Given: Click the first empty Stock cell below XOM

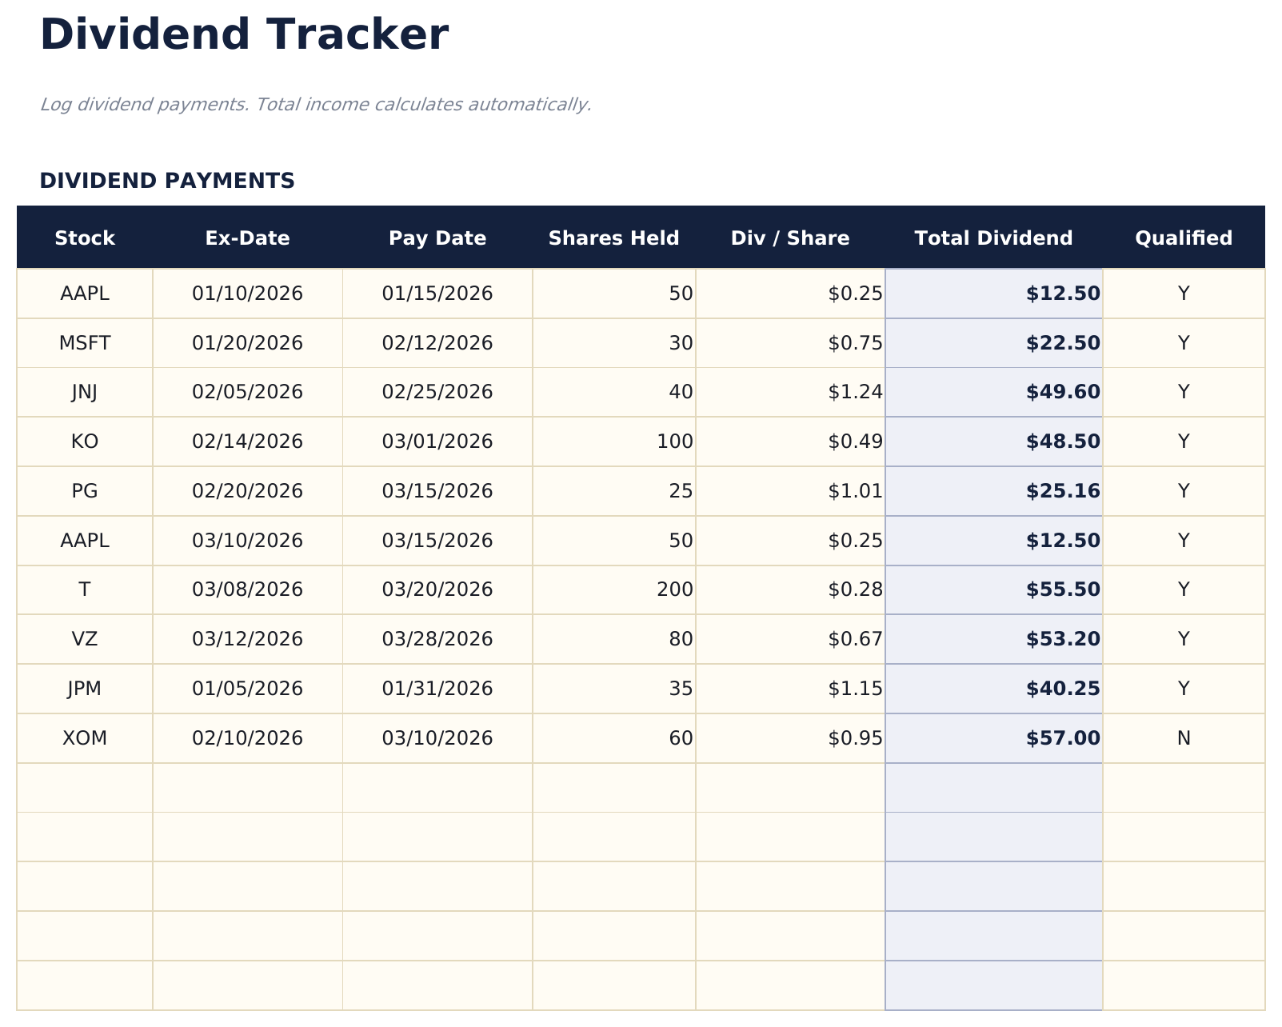Looking at the screenshot, I should tap(85, 787).
